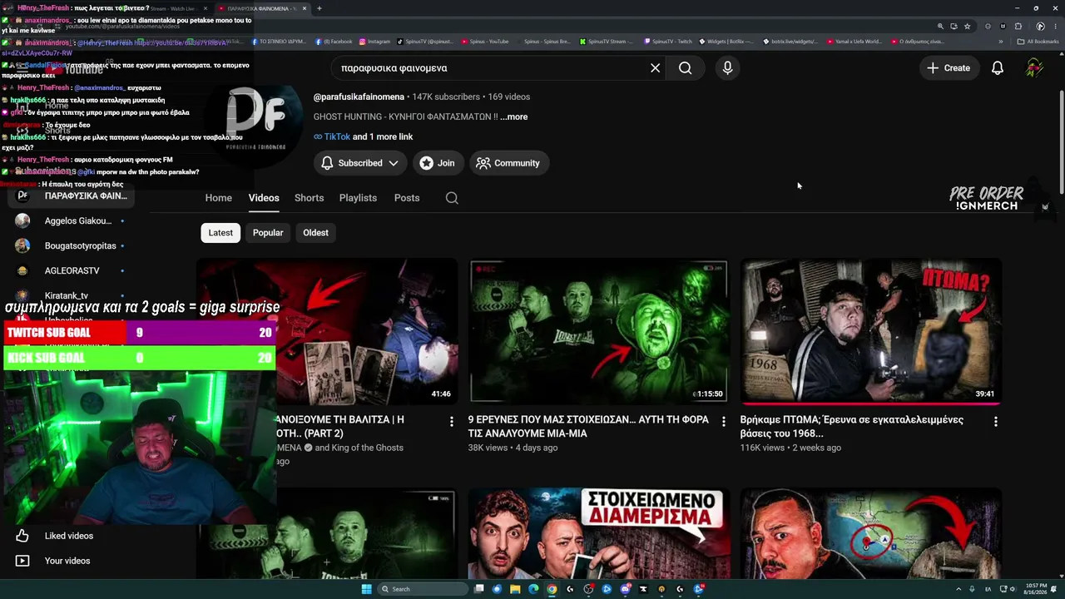
Task: Show hidden system tray icons
Action: [957, 589]
